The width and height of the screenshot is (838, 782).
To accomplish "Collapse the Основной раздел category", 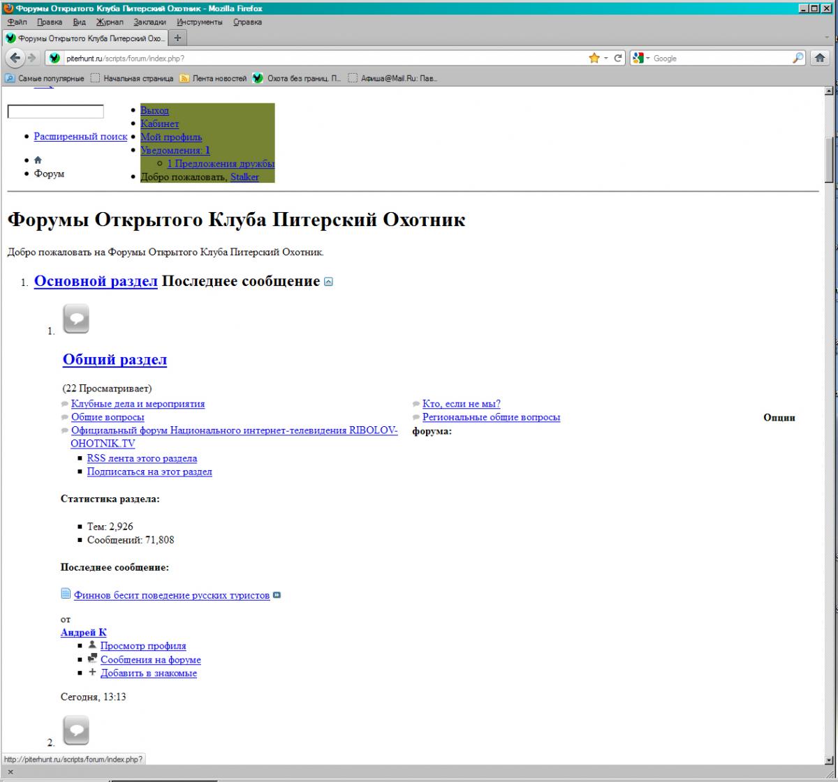I will coord(329,282).
